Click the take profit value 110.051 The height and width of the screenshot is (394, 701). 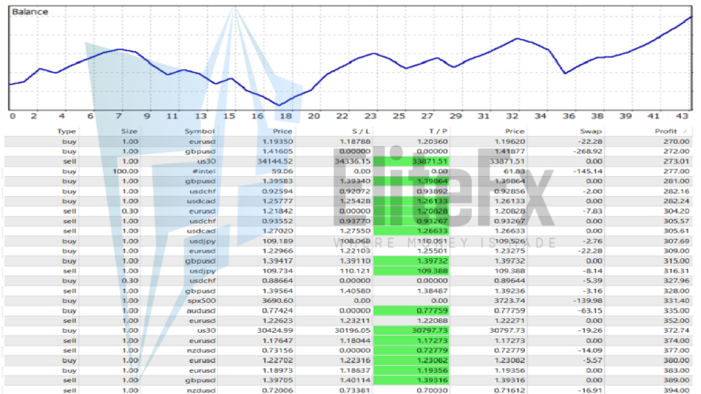(433, 241)
